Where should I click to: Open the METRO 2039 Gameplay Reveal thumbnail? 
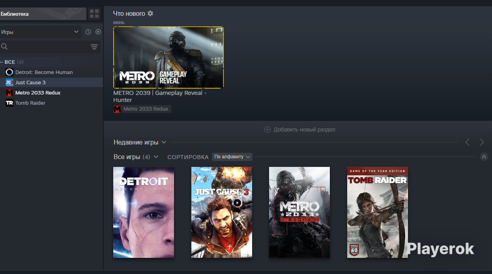pos(168,57)
